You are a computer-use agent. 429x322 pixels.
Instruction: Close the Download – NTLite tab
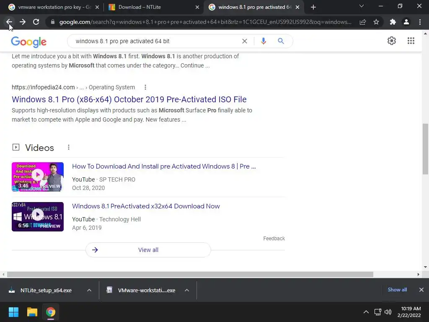coord(197,7)
